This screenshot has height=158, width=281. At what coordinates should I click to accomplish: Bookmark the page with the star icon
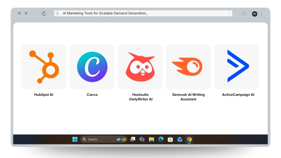point(229,13)
